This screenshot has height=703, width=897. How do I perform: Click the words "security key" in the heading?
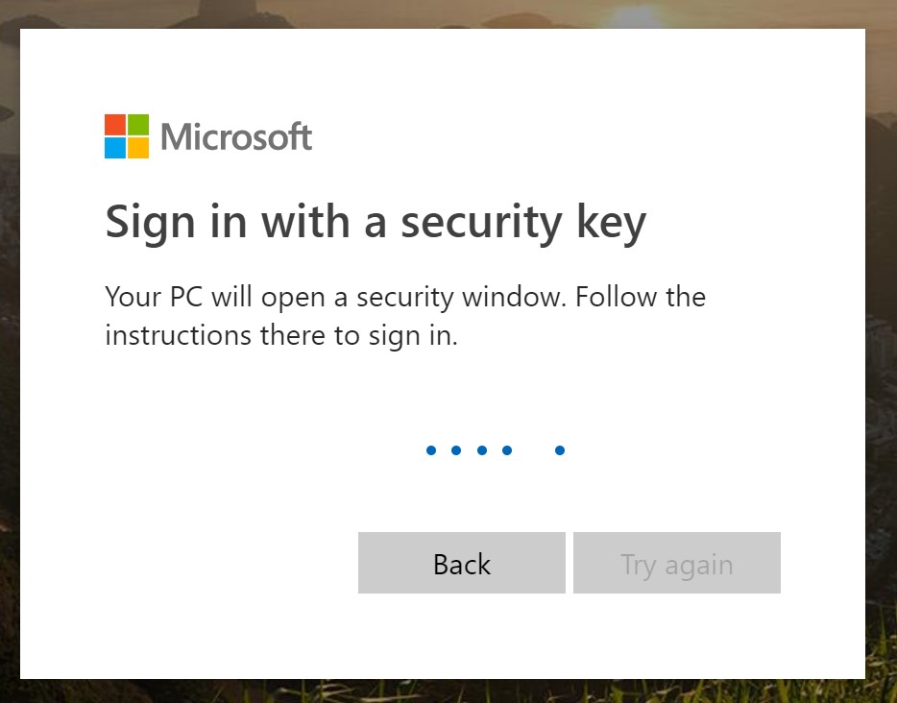coord(523,223)
